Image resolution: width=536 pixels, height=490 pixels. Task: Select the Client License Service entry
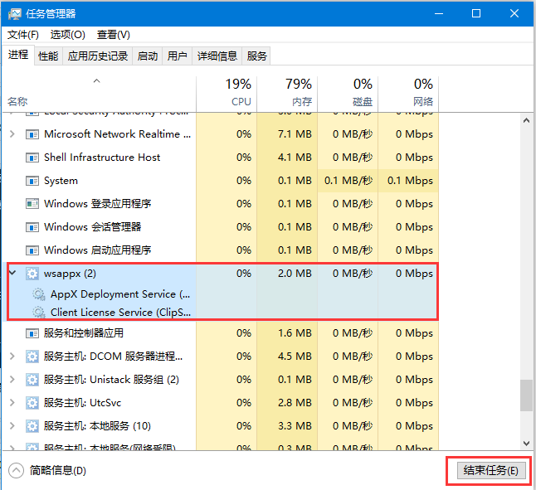pos(120,313)
